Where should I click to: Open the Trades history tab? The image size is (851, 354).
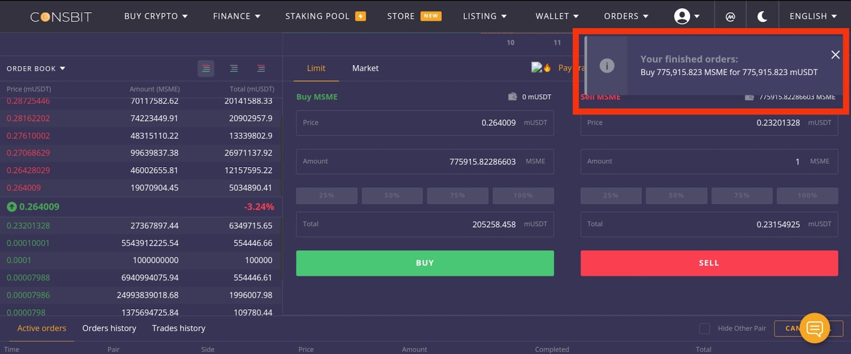179,328
